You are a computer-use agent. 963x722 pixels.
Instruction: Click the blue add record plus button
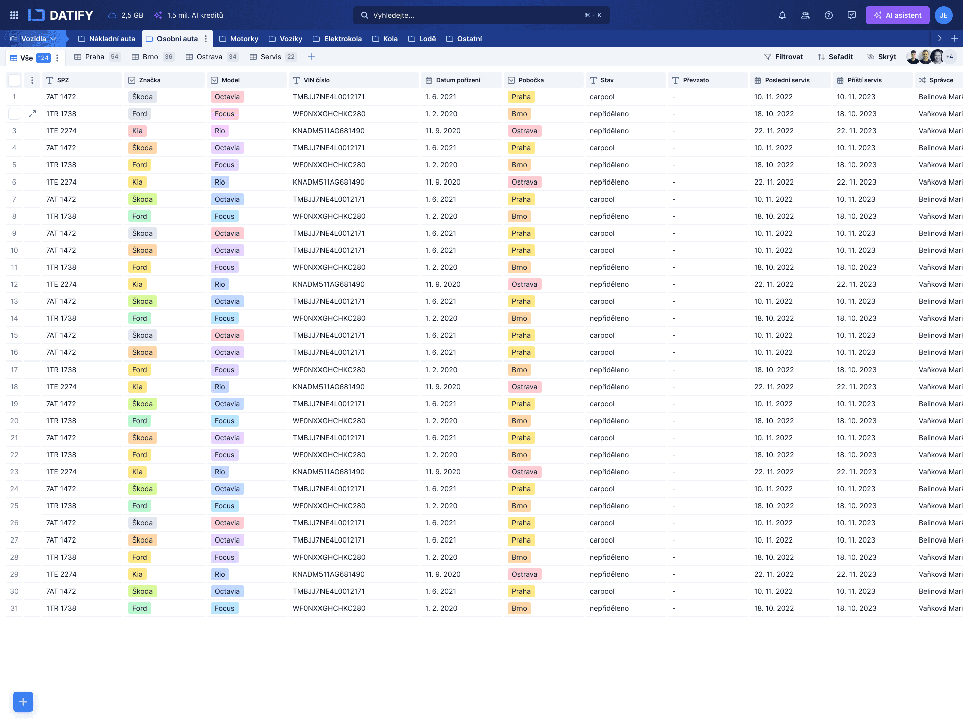[x=23, y=701]
